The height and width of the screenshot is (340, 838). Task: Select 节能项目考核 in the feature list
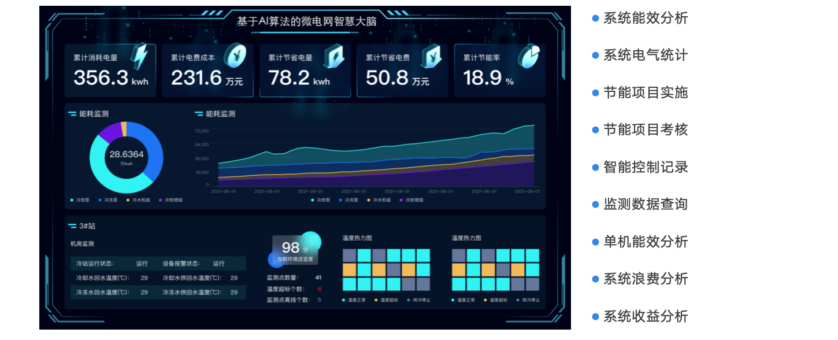tap(645, 130)
